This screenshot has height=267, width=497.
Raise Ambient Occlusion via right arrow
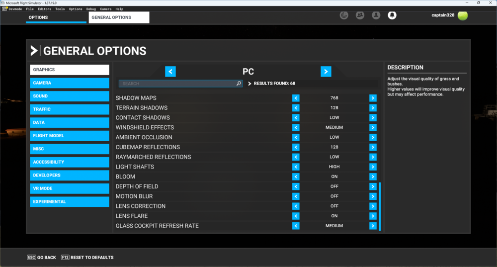pyautogui.click(x=373, y=137)
